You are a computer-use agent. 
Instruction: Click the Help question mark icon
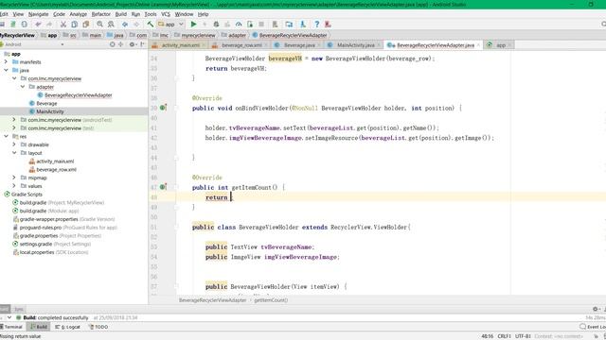(x=316, y=25)
